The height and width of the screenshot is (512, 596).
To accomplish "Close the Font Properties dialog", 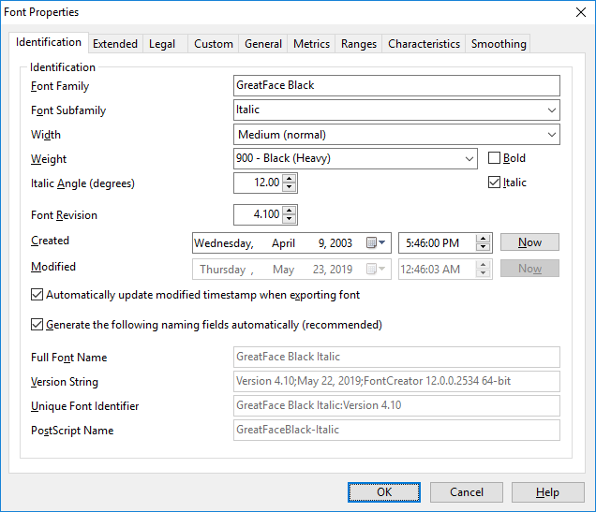I will (578, 12).
